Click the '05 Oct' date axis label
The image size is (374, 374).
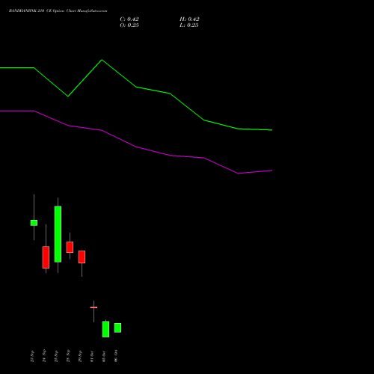104,356
